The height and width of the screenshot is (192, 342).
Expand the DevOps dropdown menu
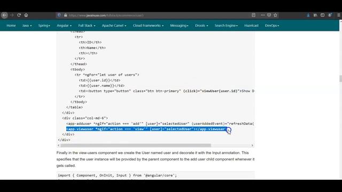pyautogui.click(x=272, y=26)
